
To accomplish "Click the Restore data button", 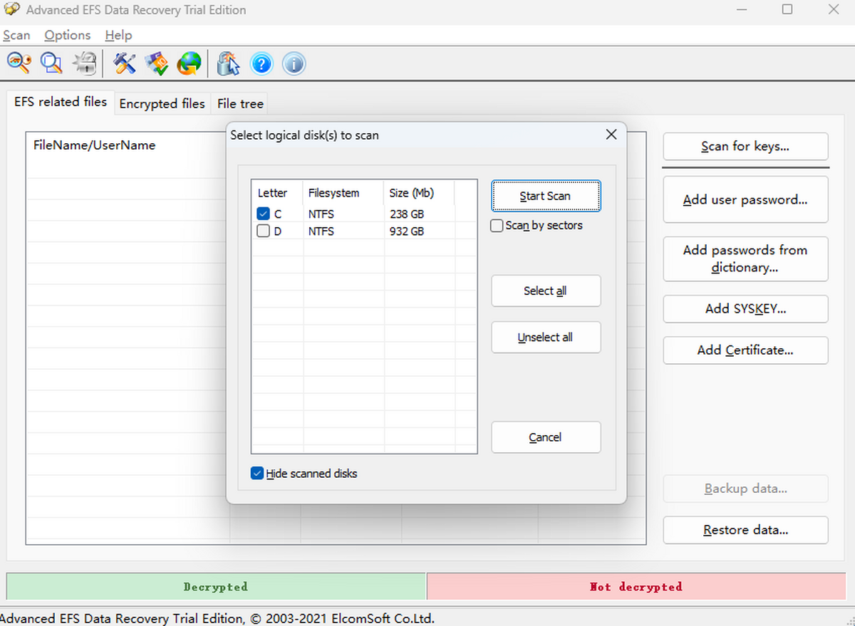I will (x=745, y=530).
